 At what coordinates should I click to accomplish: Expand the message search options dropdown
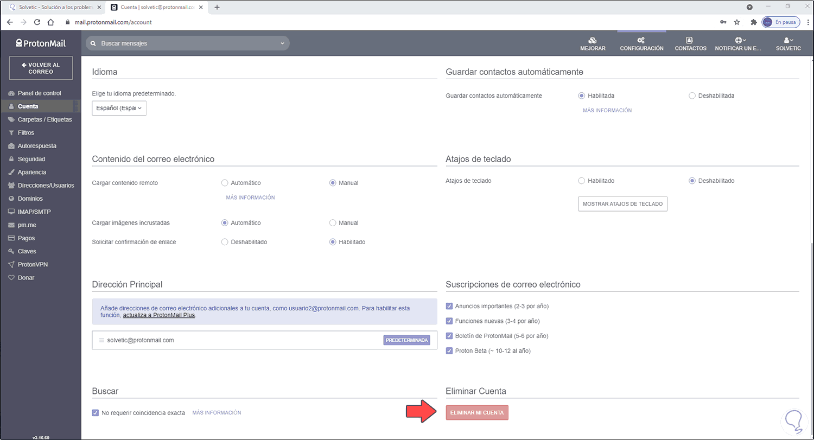[x=282, y=42]
